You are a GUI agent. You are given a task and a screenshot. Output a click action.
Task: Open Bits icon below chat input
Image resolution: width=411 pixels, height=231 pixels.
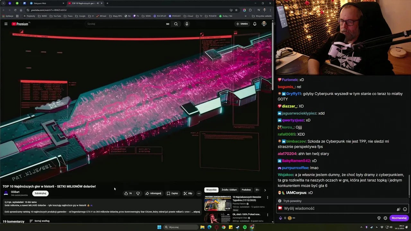(280, 218)
